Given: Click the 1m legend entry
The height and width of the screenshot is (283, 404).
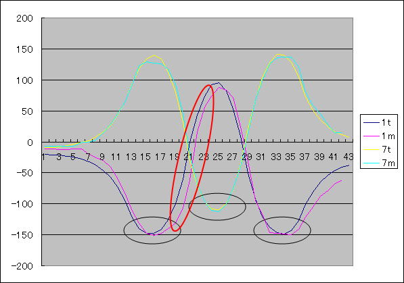Looking at the screenshot, I should [x=379, y=136].
